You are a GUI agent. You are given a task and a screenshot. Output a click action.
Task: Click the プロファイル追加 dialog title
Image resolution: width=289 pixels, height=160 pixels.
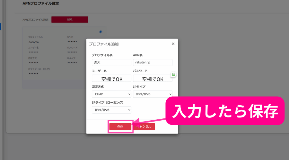(104, 44)
